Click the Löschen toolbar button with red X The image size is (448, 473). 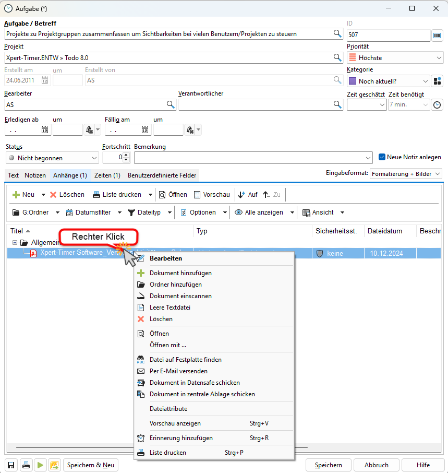point(67,195)
